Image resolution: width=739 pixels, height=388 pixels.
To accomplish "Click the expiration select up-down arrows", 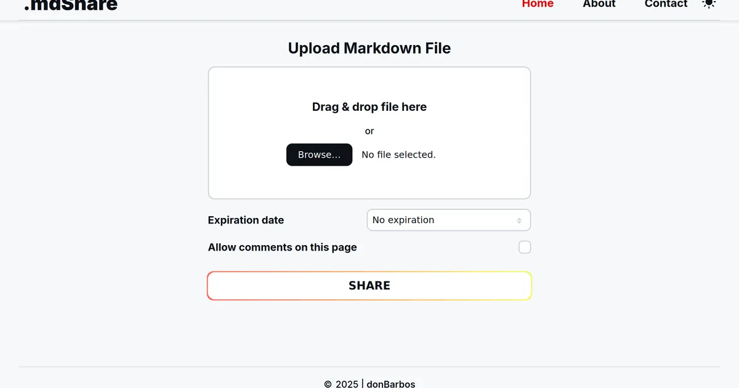I will pyautogui.click(x=519, y=220).
